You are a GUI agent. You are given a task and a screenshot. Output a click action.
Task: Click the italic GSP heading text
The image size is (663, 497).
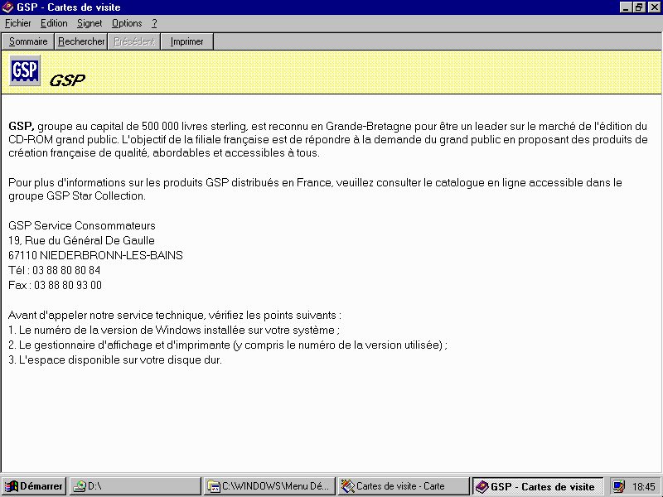pos(67,80)
